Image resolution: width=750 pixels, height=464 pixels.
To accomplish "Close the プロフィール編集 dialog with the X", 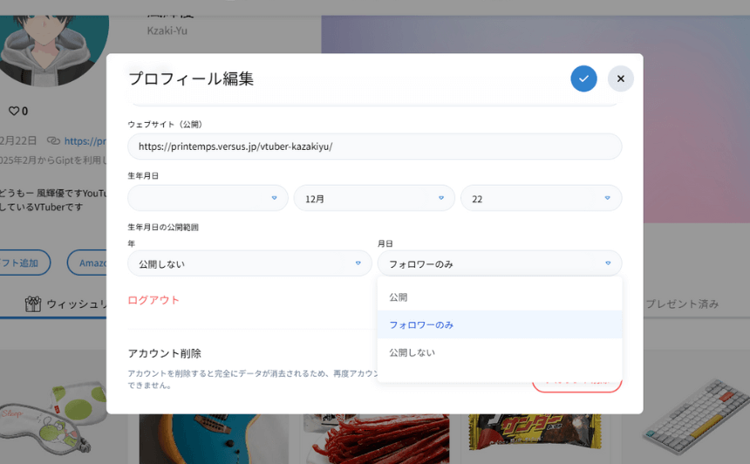I will (620, 78).
